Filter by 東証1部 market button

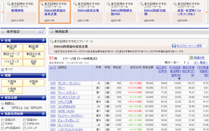(12, 48)
